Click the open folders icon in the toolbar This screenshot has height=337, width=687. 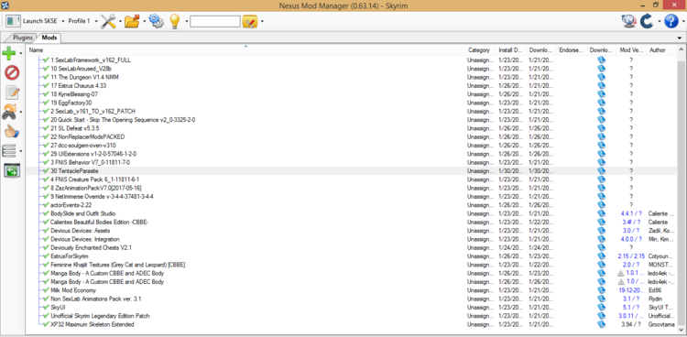pos(132,21)
